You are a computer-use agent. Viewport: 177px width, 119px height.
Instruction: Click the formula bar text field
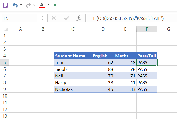[131, 18]
